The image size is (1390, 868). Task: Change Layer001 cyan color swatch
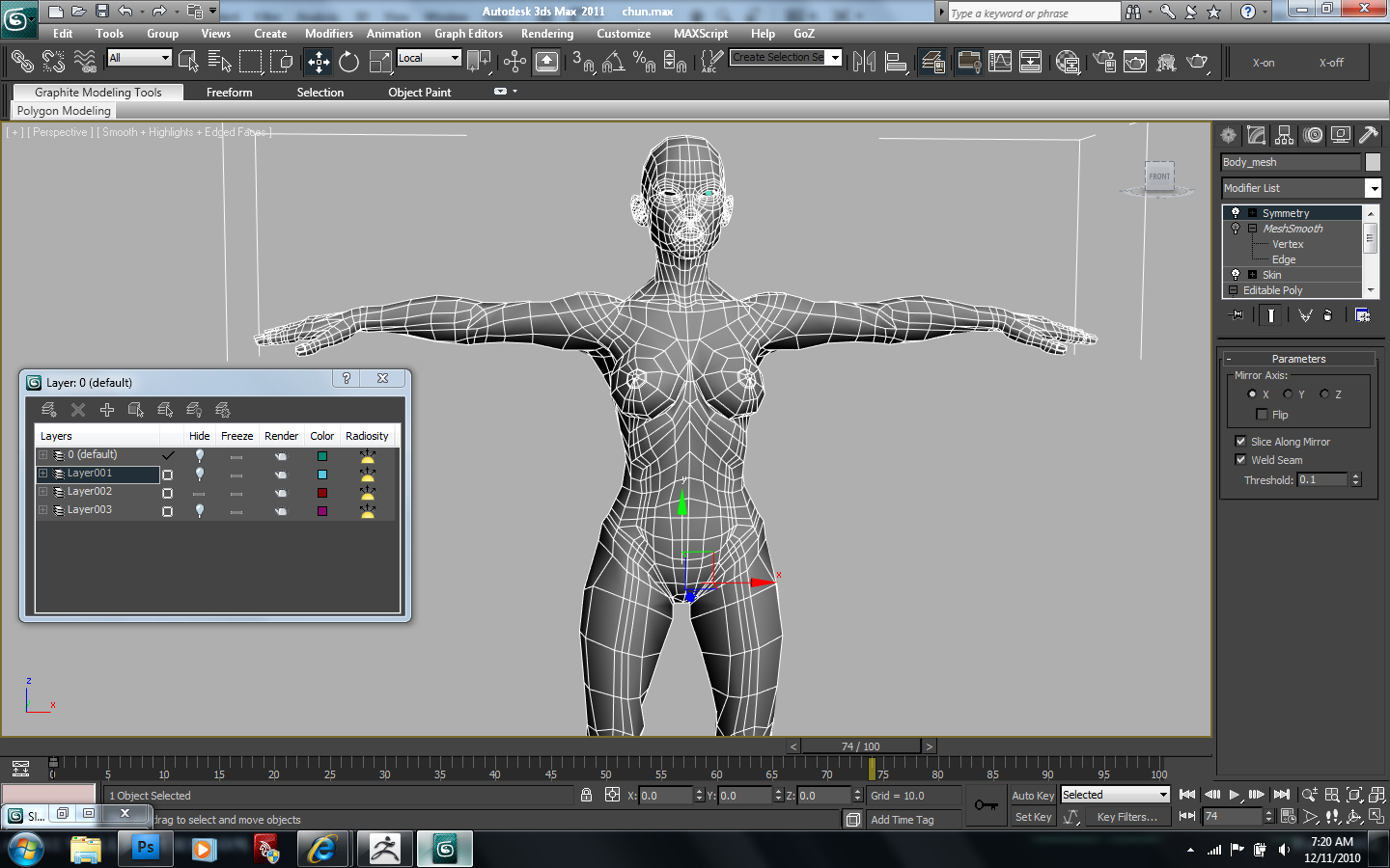click(x=322, y=475)
